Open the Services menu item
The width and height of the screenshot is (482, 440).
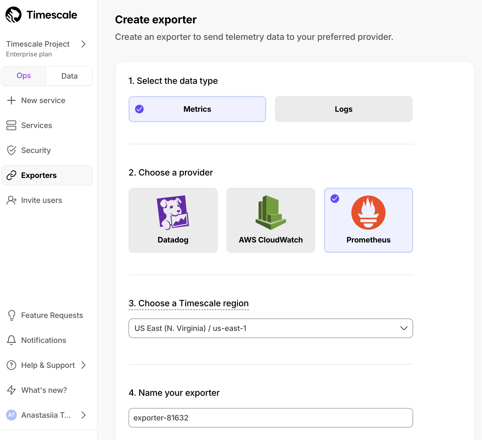click(x=47, y=125)
